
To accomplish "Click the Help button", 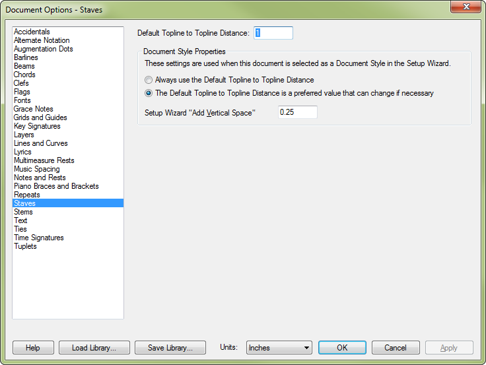I will 32,348.
